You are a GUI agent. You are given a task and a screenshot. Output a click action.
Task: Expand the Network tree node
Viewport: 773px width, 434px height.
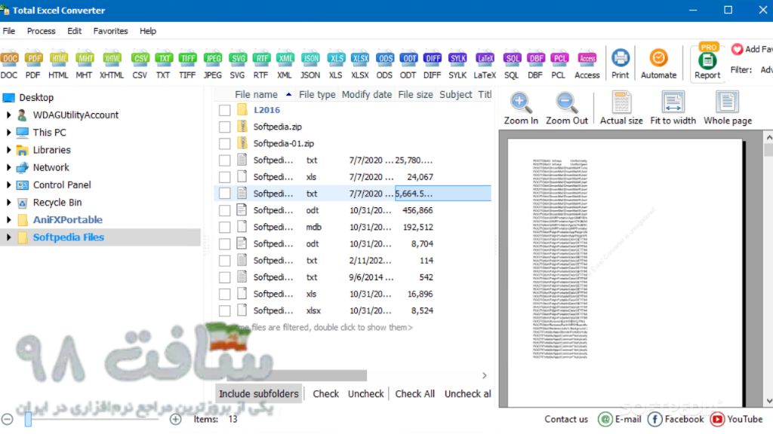point(8,167)
